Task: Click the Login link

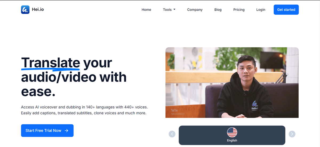Action: [x=261, y=10]
